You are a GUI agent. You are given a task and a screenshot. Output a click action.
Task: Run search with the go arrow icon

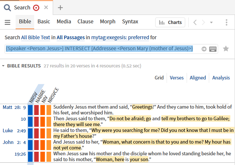(204, 49)
